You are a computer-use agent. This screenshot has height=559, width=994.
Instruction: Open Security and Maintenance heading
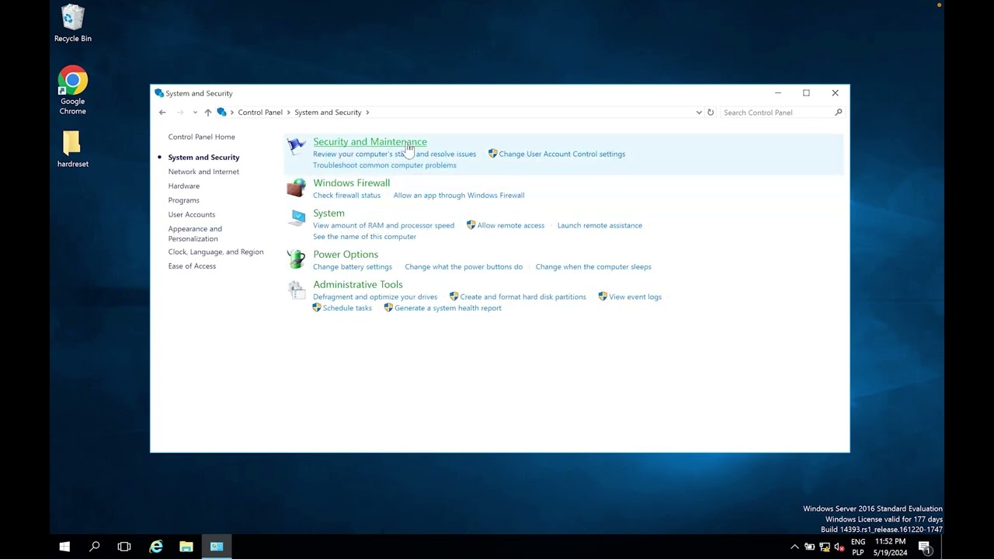pos(370,141)
